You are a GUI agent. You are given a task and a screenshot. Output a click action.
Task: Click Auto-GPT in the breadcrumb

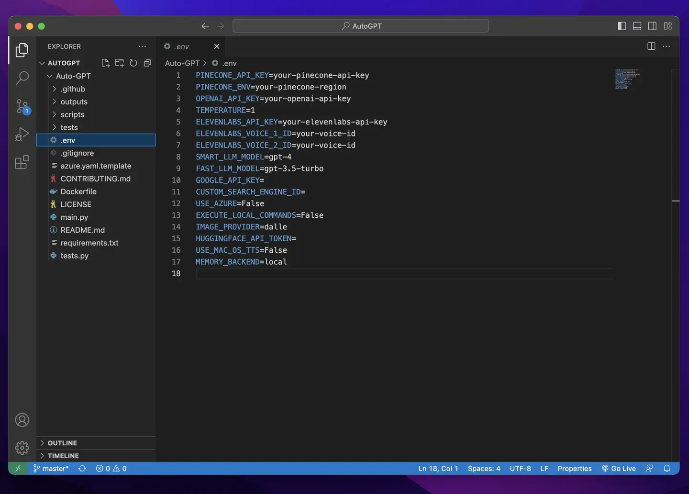(x=182, y=63)
